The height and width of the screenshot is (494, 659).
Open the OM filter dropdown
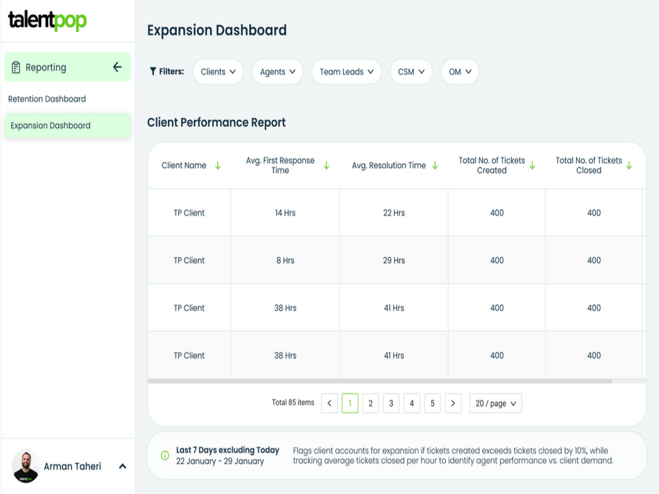[x=459, y=71]
